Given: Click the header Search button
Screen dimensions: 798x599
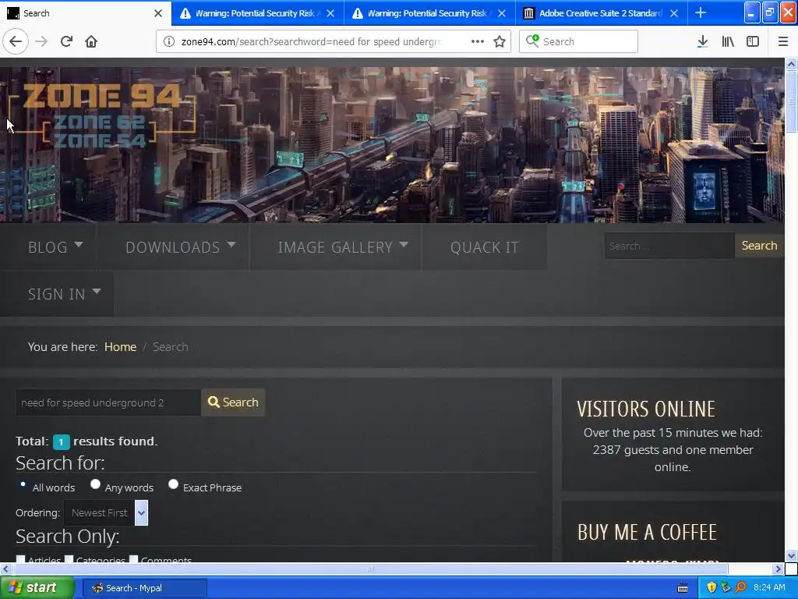Looking at the screenshot, I should 759,246.
